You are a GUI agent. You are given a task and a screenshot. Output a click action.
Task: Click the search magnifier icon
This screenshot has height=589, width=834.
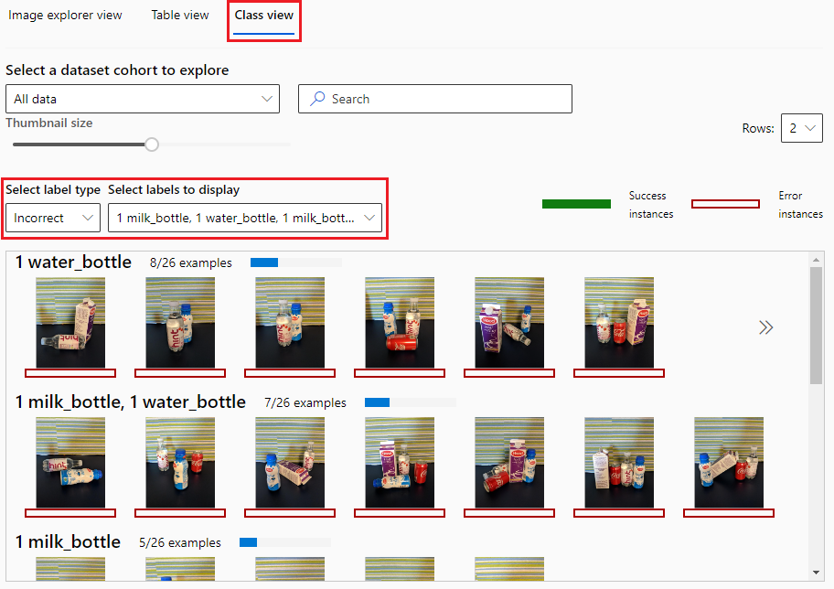pos(317,99)
